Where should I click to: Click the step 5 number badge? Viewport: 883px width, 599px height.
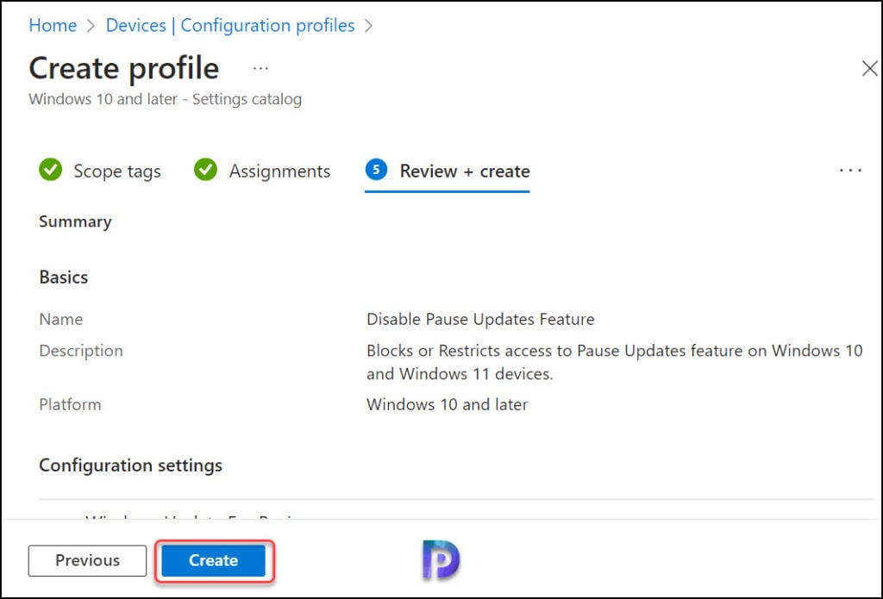pyautogui.click(x=376, y=170)
